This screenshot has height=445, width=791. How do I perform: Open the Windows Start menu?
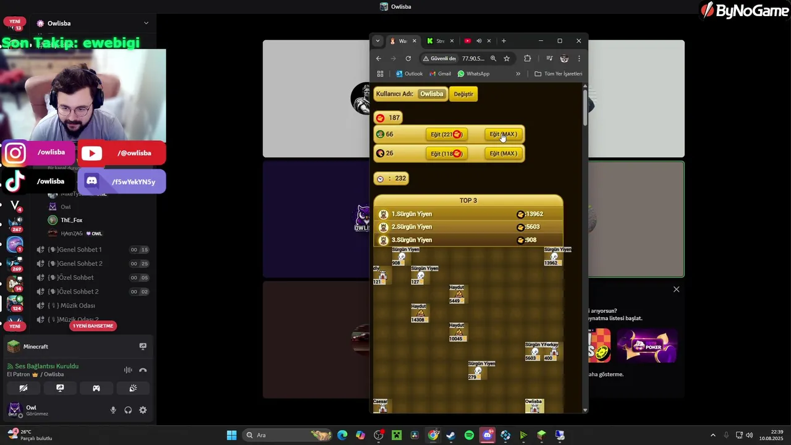tap(232, 435)
